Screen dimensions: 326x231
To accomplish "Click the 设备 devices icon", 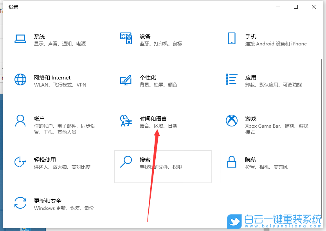I will pos(126,39).
